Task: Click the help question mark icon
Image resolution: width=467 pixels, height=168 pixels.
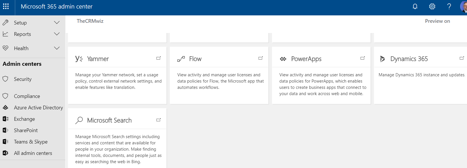Action: [x=449, y=6]
